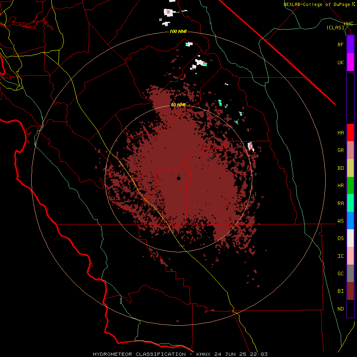Click the RF legend label
The width and height of the screenshot is (357, 357).
click(x=340, y=44)
